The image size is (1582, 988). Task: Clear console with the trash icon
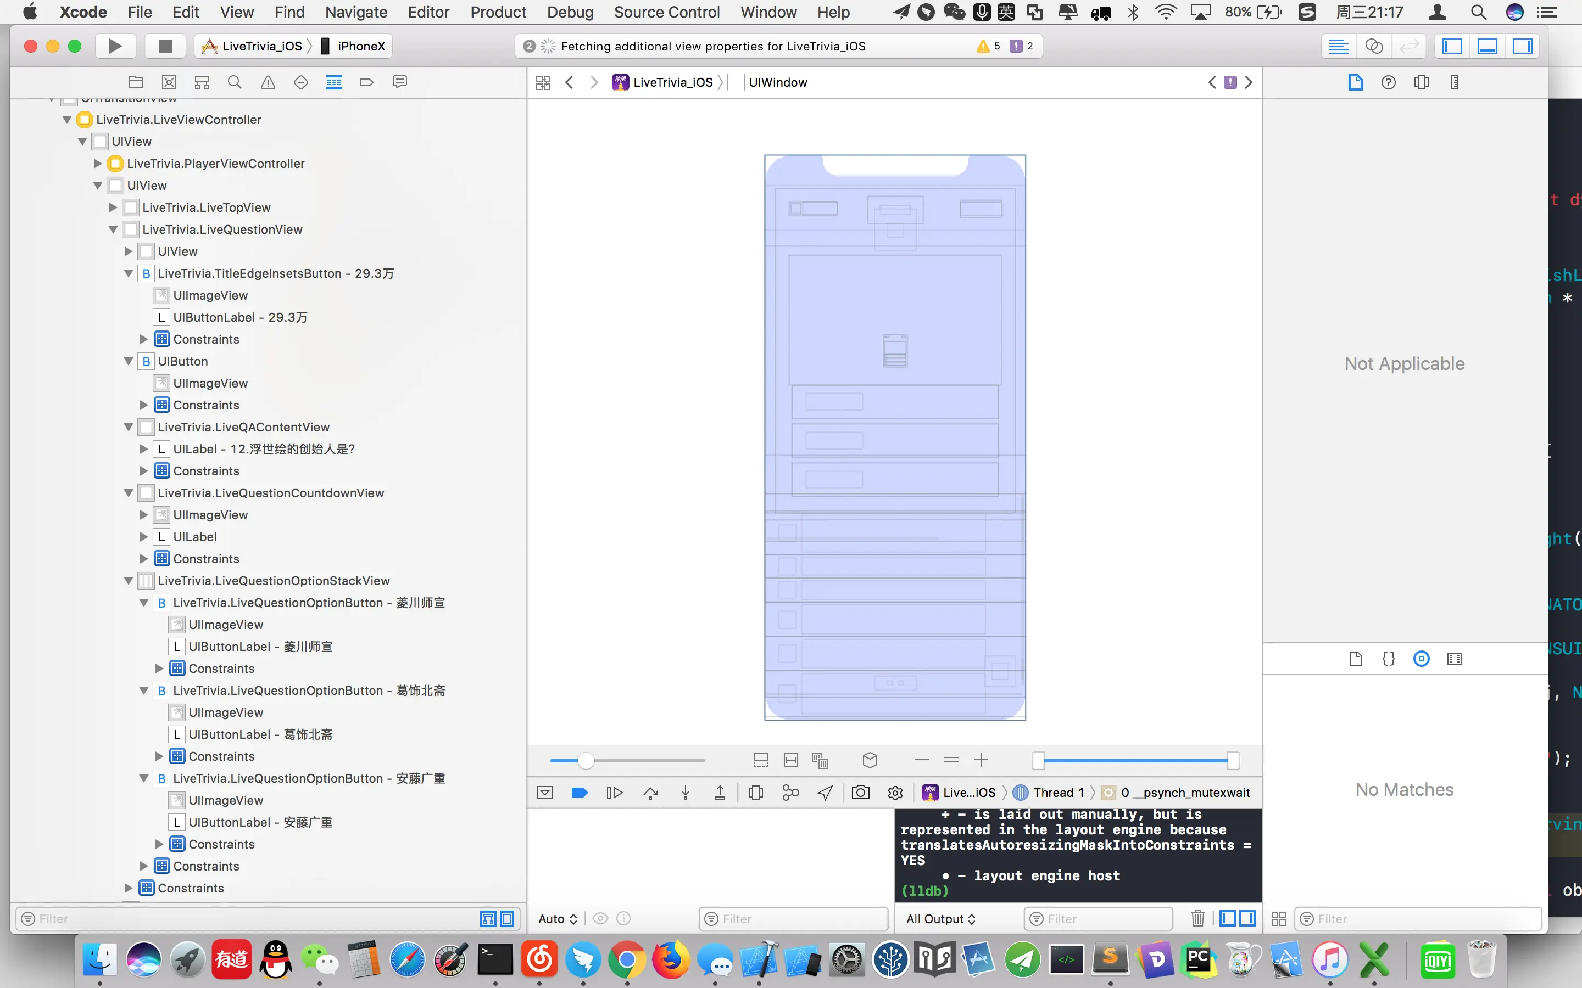point(1197,919)
